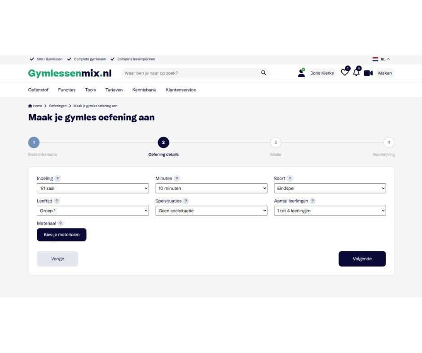Expand the NL language selector
Viewport: 422px width, 353px height.
tap(381, 59)
